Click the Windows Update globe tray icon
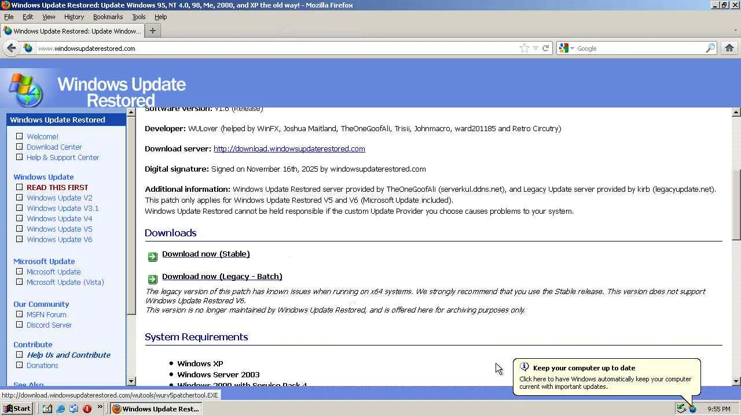The image size is (741, 416). 692,409
